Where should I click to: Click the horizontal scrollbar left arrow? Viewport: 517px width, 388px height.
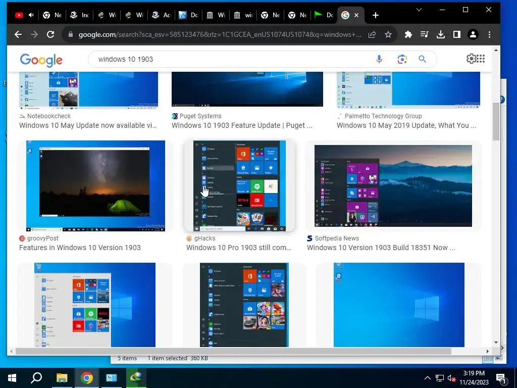[11, 352]
